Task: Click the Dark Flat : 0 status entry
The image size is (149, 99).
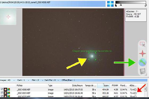Action: [50, 80]
